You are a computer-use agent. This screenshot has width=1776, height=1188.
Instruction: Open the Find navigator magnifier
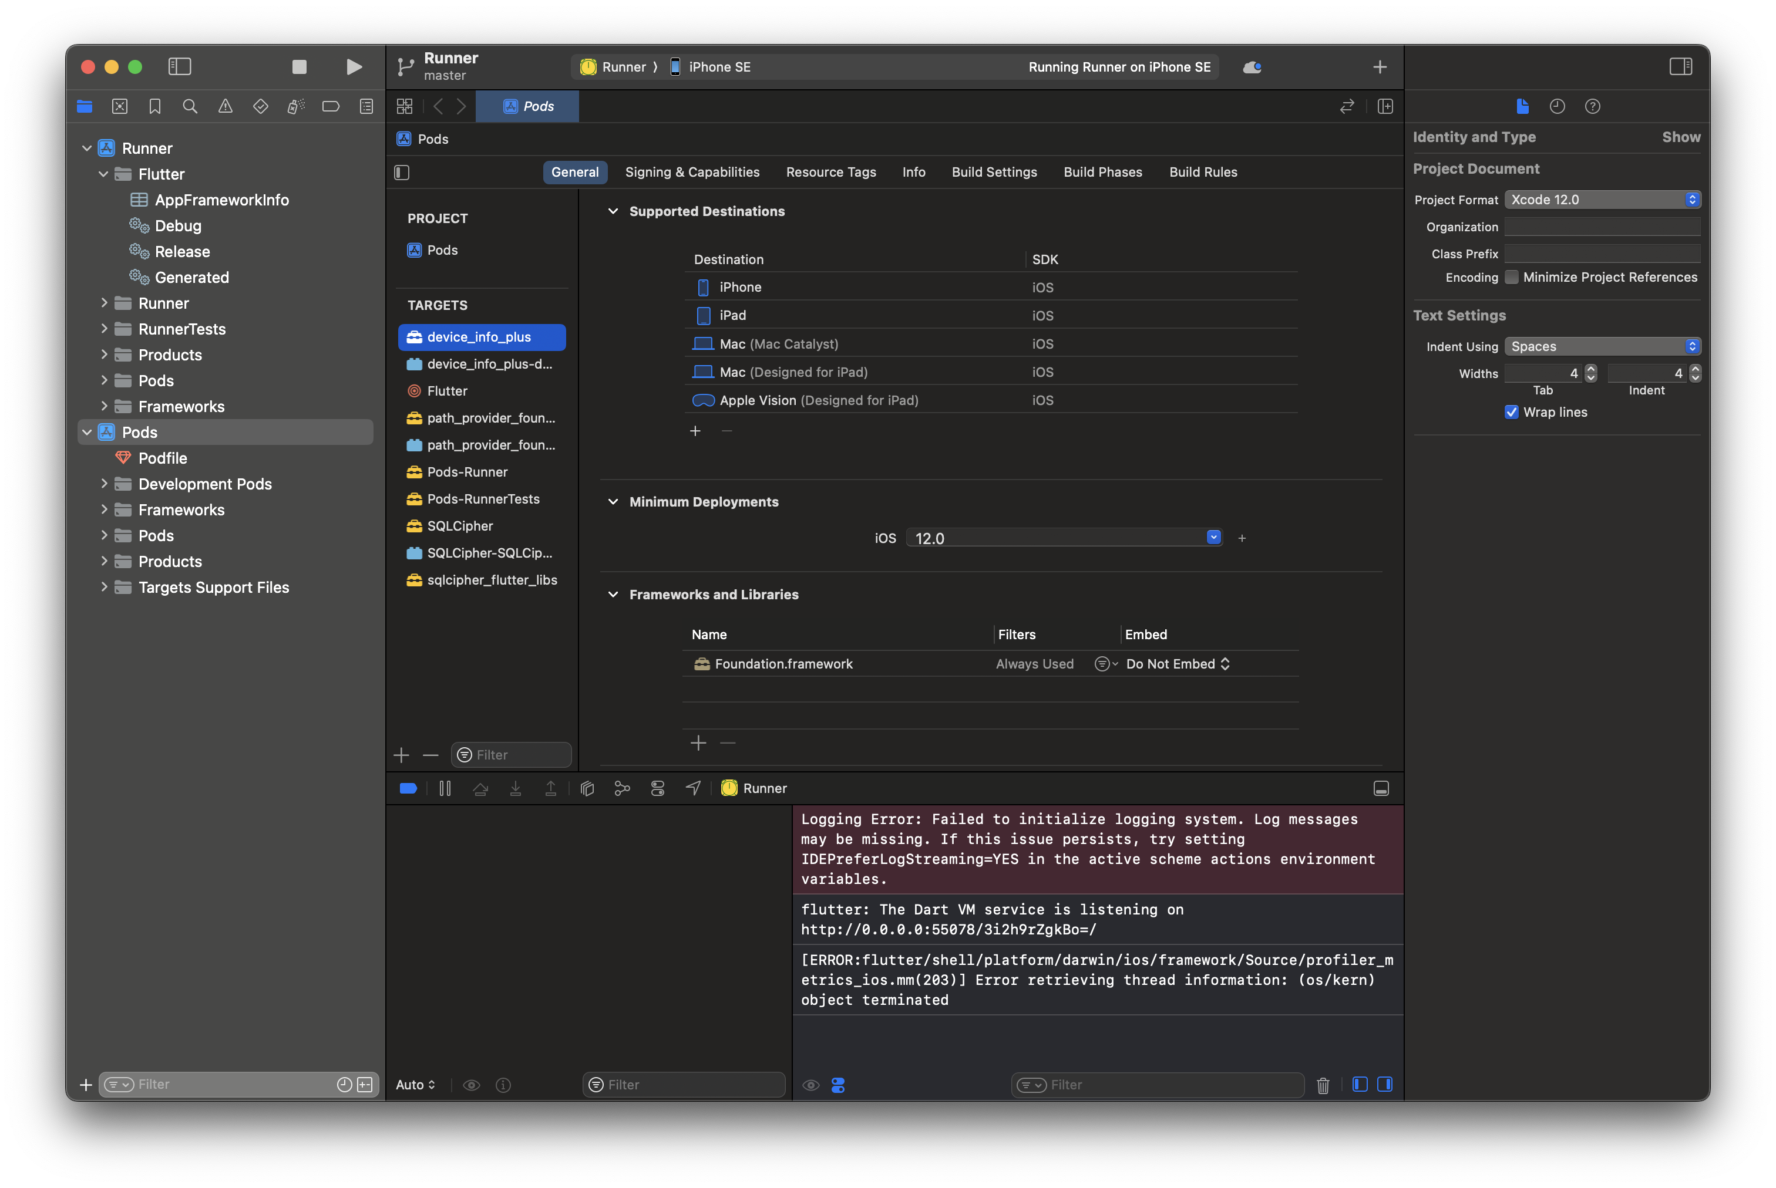click(190, 107)
